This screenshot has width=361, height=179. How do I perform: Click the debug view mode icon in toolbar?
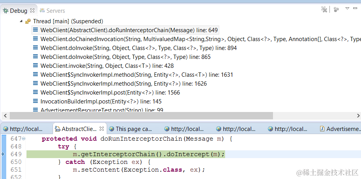pyautogui.click(x=336, y=9)
